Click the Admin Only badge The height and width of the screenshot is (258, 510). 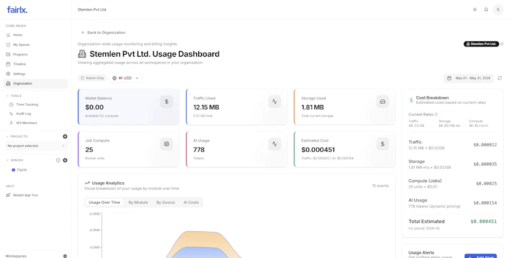(92, 78)
